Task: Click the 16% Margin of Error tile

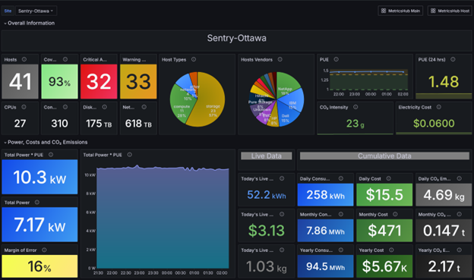Action: pos(39,266)
